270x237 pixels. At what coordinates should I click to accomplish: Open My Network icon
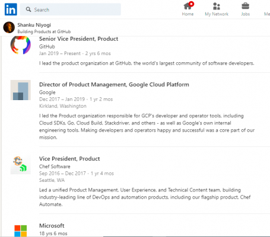pos(217,7)
